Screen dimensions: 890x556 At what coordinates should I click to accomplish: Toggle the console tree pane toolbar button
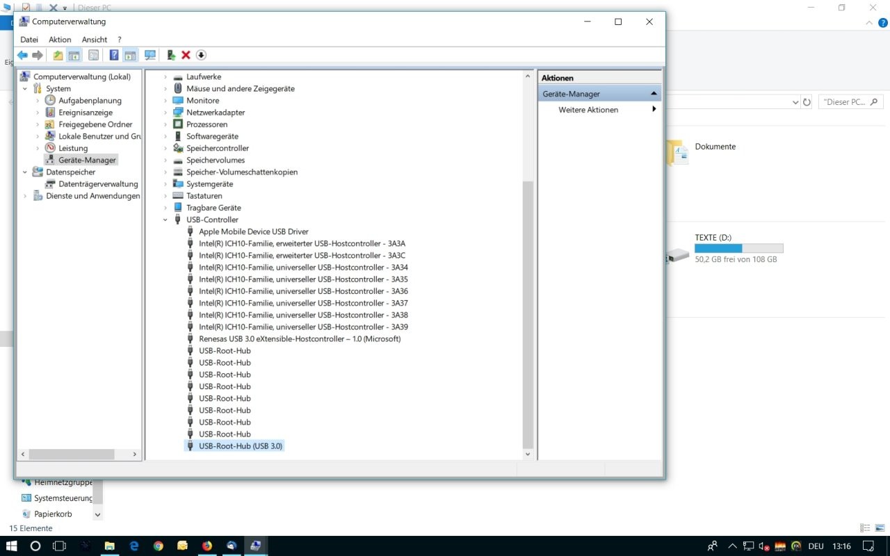pos(74,55)
